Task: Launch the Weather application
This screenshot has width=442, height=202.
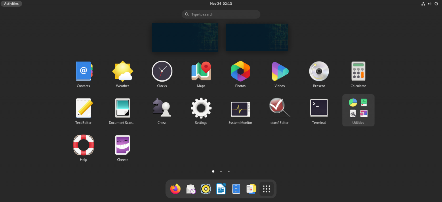Action: coord(123,72)
